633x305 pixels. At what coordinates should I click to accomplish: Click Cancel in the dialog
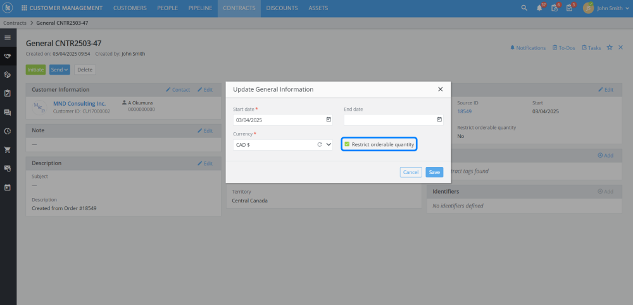(x=411, y=172)
